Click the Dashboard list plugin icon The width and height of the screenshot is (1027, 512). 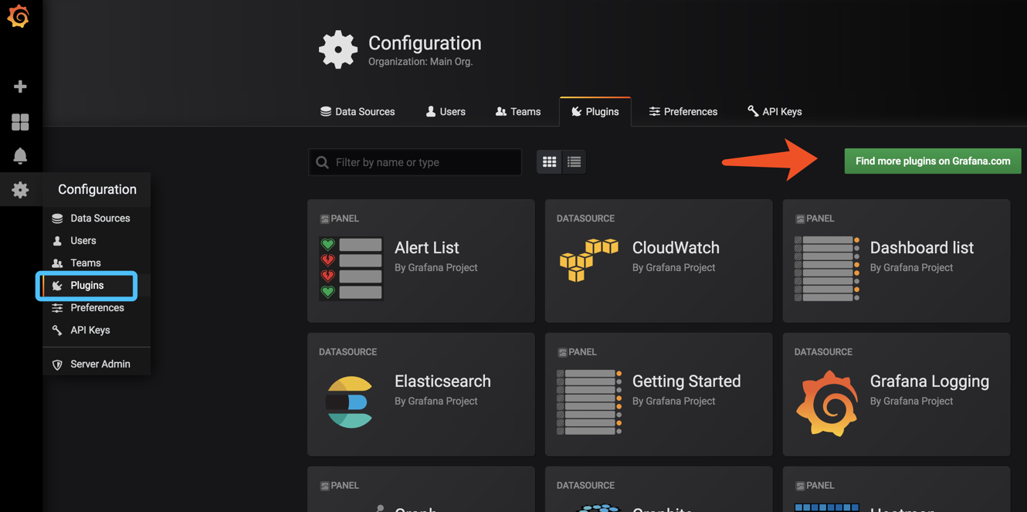[827, 268]
